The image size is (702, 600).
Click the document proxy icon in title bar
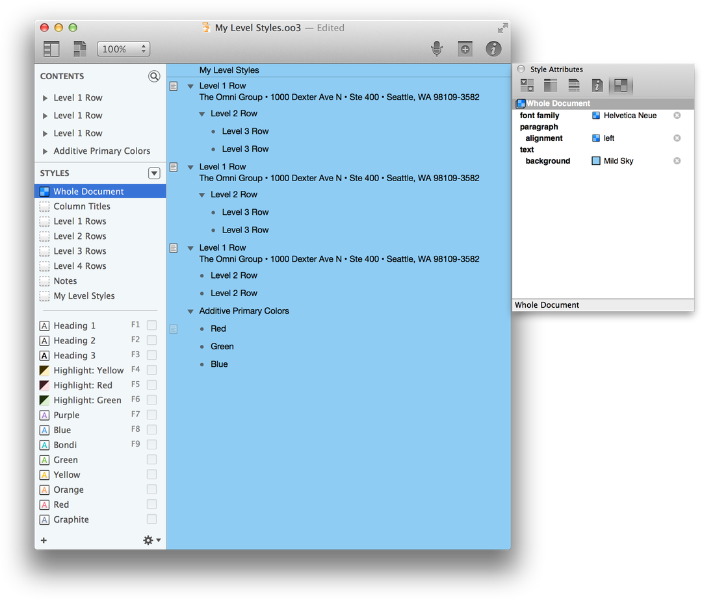pos(206,28)
